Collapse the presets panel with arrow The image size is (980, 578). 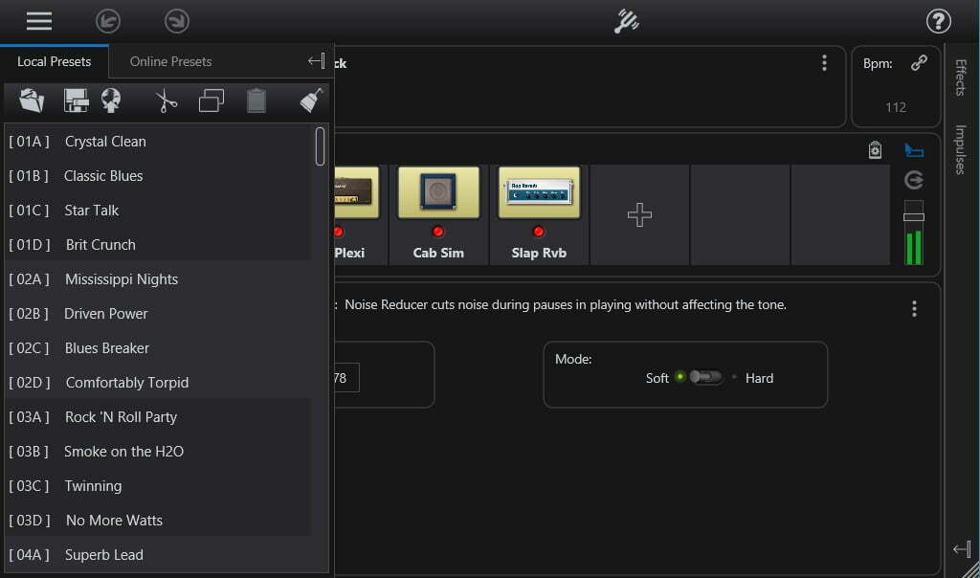[316, 61]
